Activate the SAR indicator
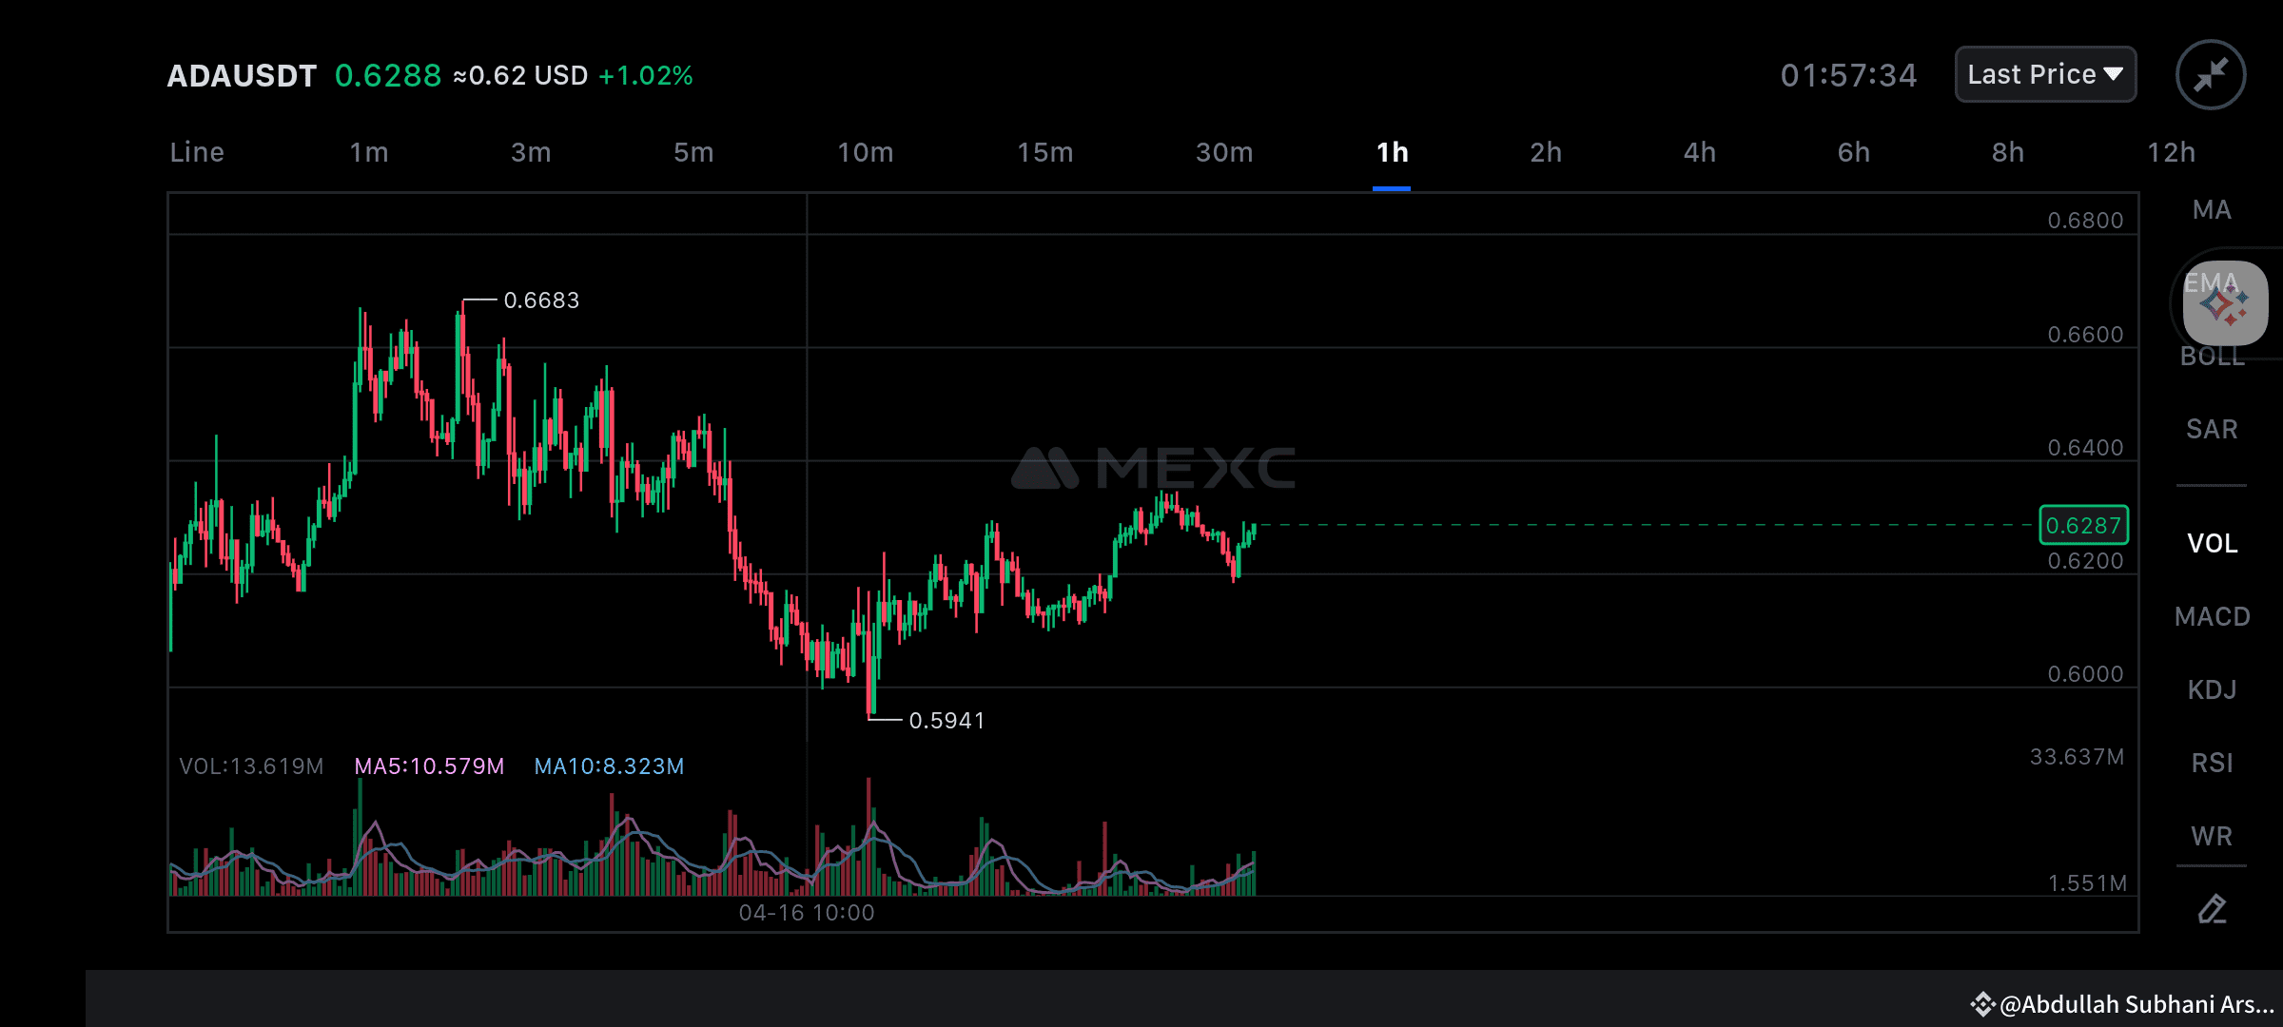The image size is (2283, 1027). 2212,428
